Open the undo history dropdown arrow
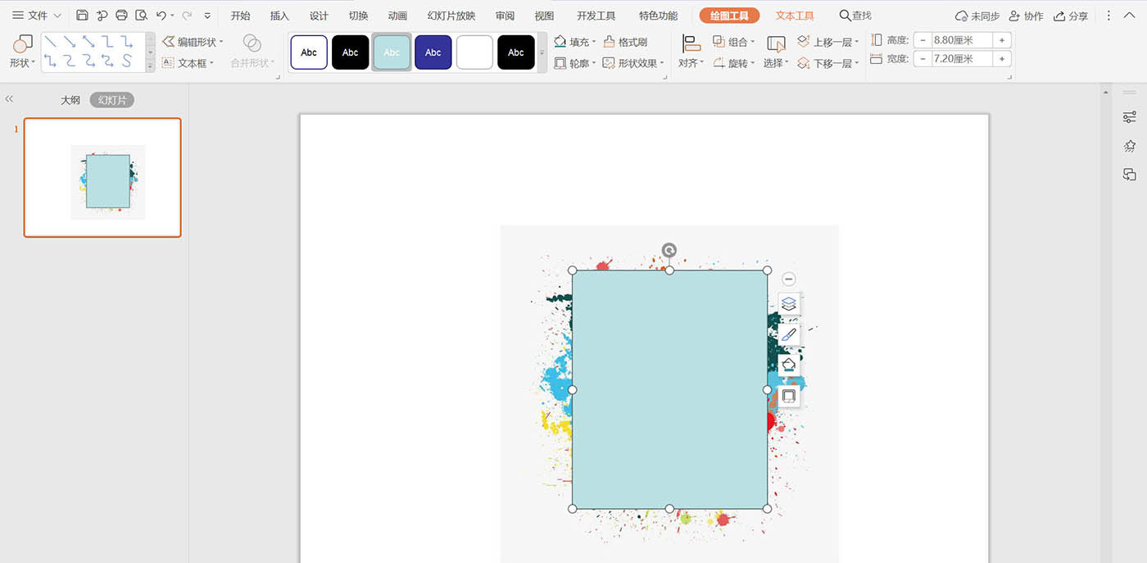Screen dimensions: 1147x563 [x=172, y=16]
